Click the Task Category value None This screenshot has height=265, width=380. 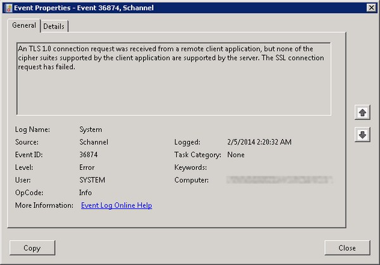[236, 155]
